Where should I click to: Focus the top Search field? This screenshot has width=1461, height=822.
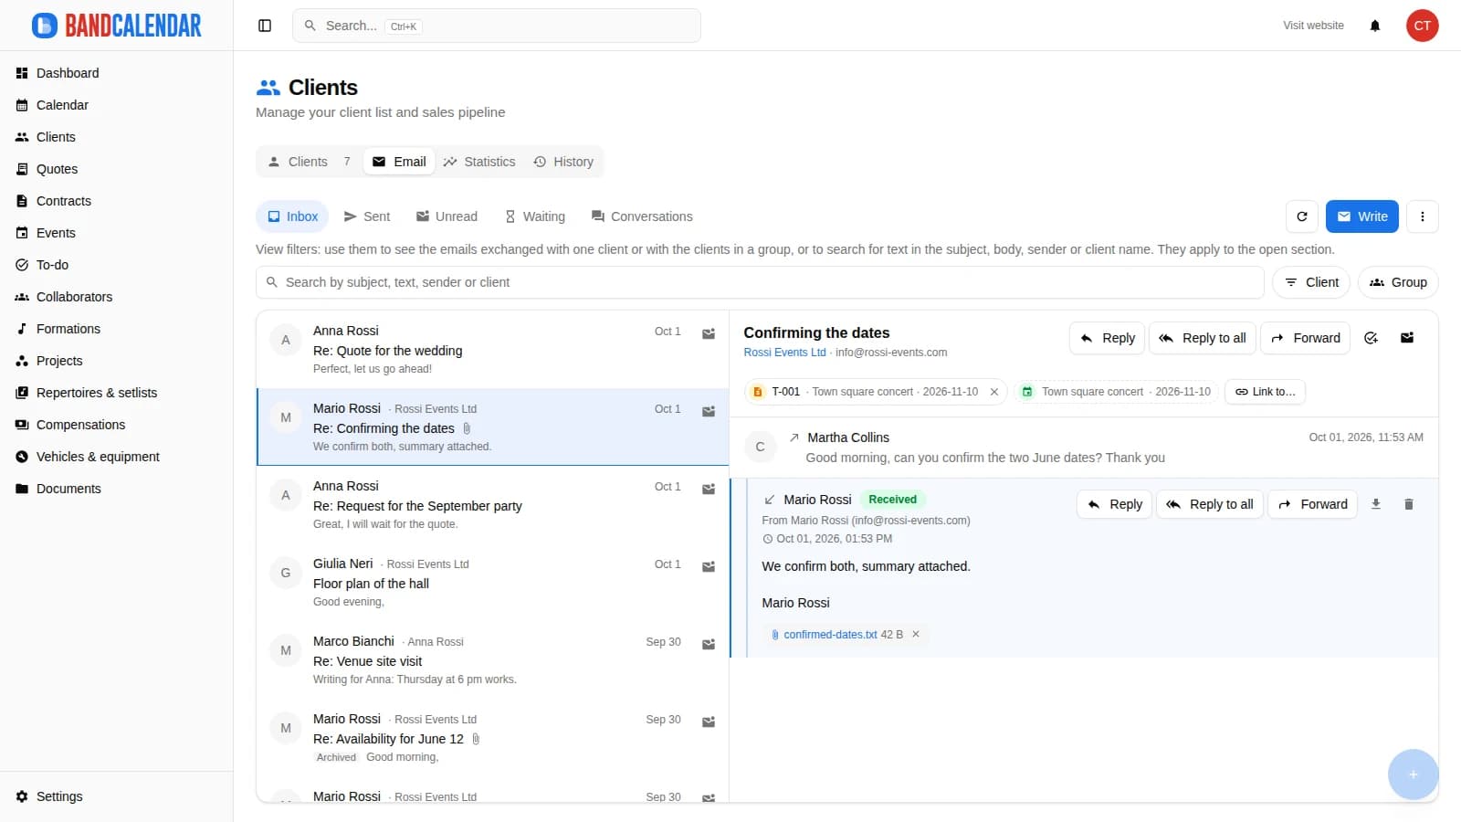(496, 26)
